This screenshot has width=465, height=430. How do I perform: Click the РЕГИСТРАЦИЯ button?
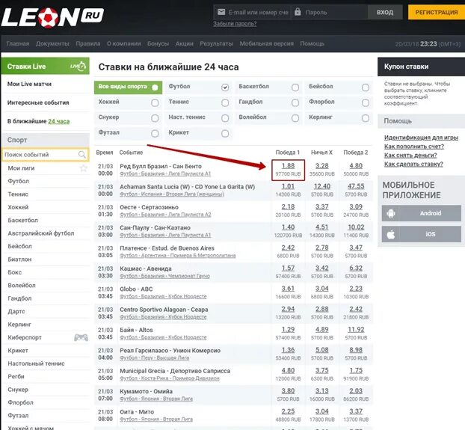437,12
